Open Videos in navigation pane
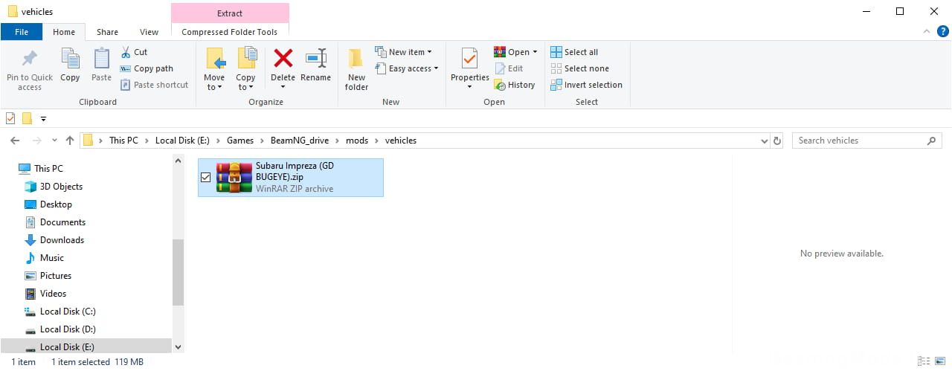Viewport: 952px width, 371px height. point(53,294)
